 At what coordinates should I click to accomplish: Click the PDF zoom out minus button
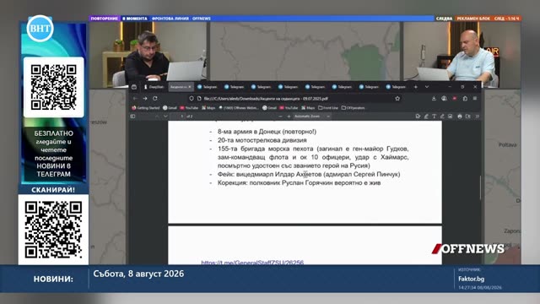click(280, 117)
